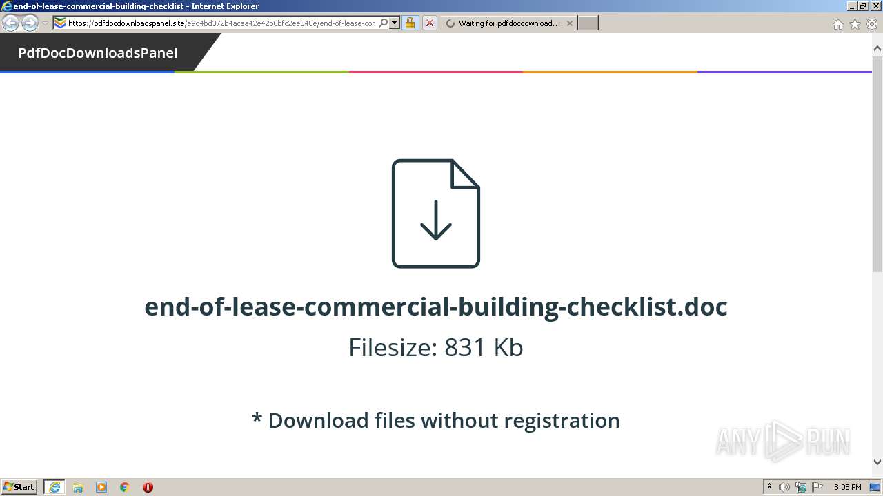Show hidden tray icons arrow
883x496 pixels.
click(x=769, y=487)
